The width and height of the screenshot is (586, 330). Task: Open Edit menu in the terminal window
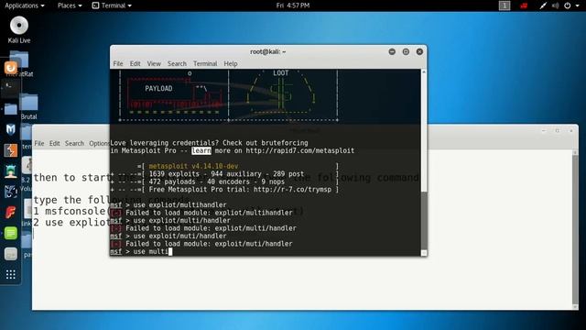pos(135,63)
